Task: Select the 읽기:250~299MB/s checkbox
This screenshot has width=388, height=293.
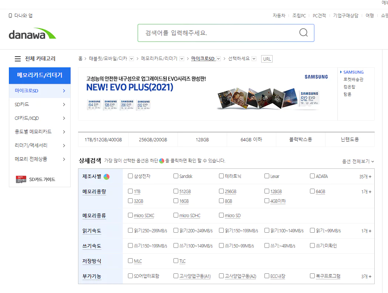Action: coord(131,230)
